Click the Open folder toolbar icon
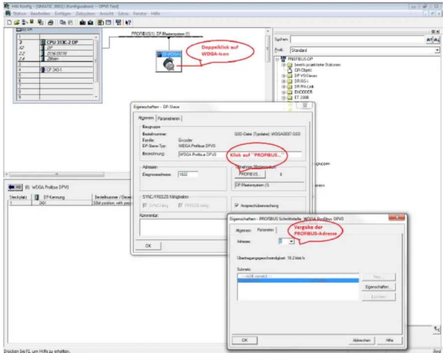This screenshot has width=443, height=353. coord(17,22)
